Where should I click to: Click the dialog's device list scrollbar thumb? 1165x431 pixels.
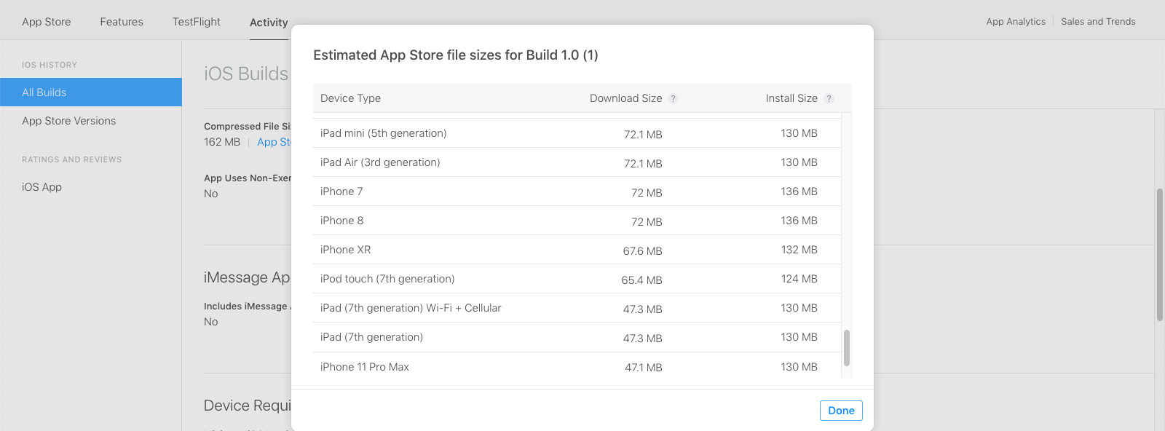[846, 348]
